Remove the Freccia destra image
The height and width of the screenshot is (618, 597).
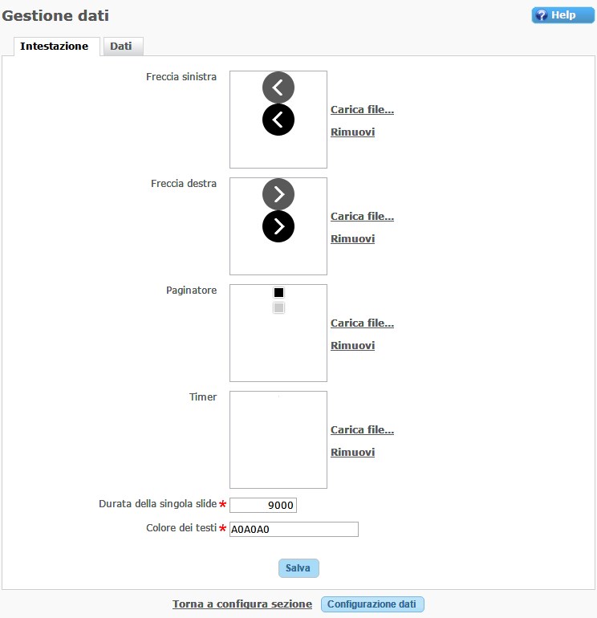point(352,239)
